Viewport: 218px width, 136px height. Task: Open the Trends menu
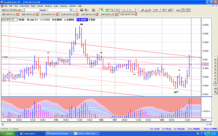point(40,6)
